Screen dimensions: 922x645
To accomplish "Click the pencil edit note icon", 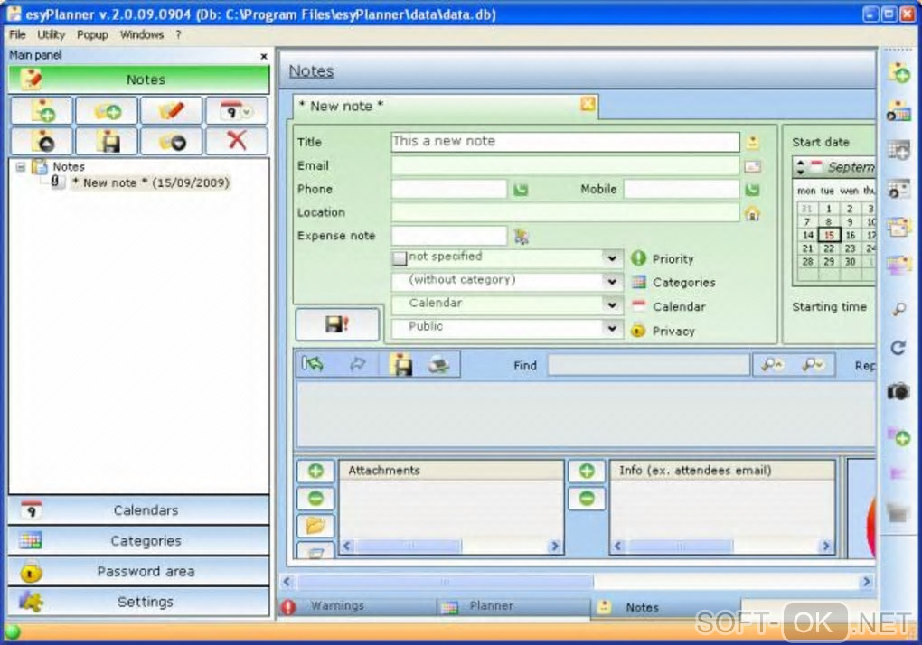I will [x=172, y=110].
